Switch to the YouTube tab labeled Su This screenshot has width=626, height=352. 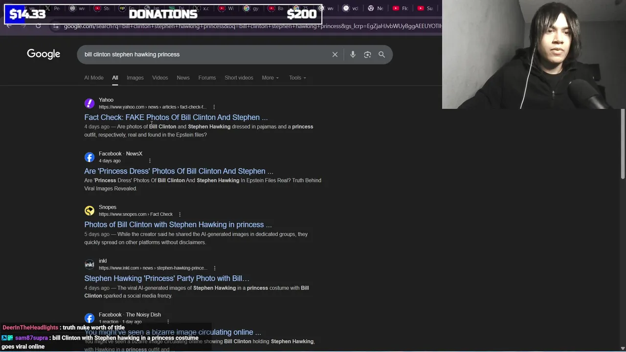425,8
